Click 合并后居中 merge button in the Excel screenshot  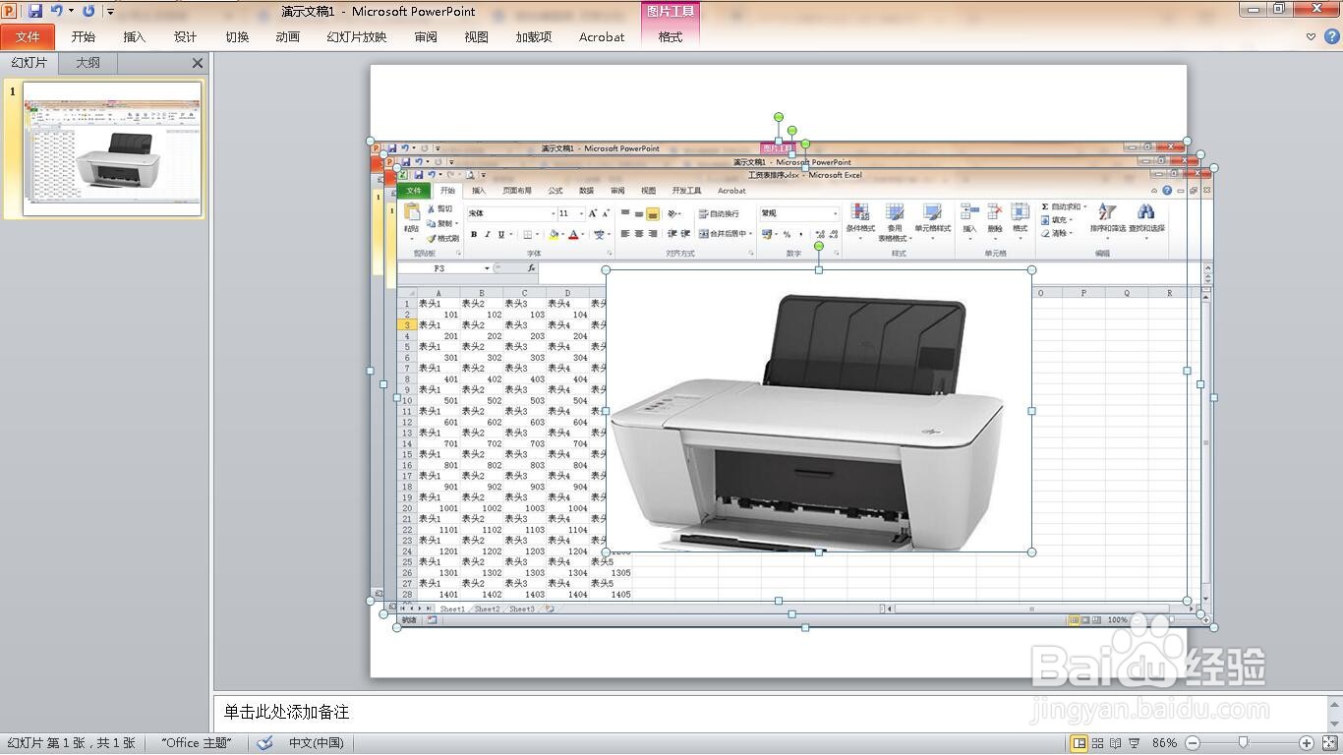(724, 234)
